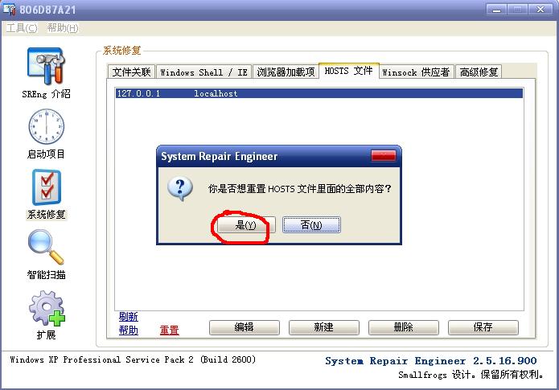Click the app icon in title bar

(10, 9)
